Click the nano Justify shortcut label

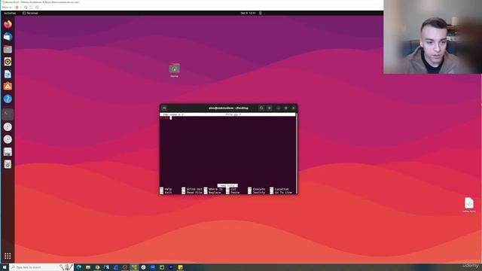[x=258, y=193]
